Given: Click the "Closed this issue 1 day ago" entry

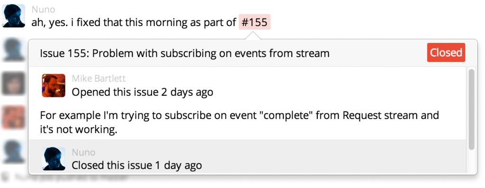Looking at the screenshot, I should (x=137, y=165).
